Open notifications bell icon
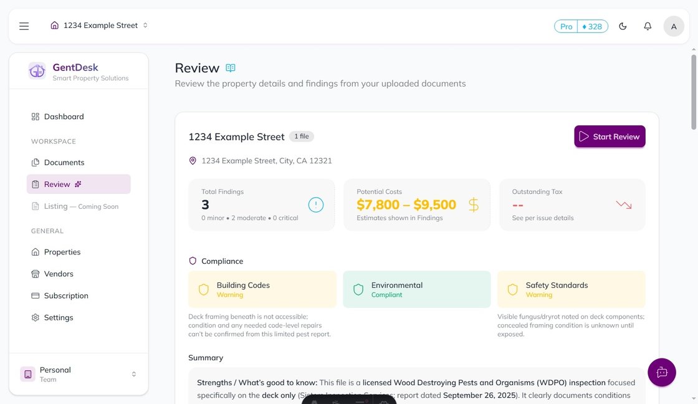 (x=648, y=26)
